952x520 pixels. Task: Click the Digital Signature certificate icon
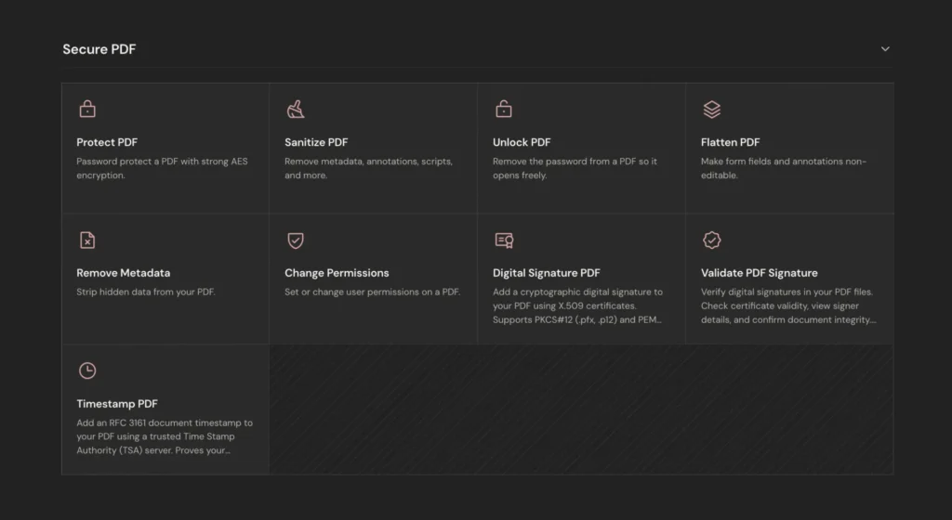point(504,240)
